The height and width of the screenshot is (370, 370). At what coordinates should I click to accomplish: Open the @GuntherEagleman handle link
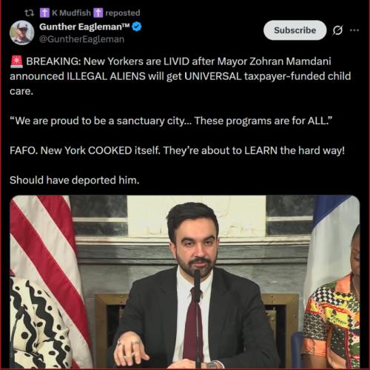tap(81, 39)
